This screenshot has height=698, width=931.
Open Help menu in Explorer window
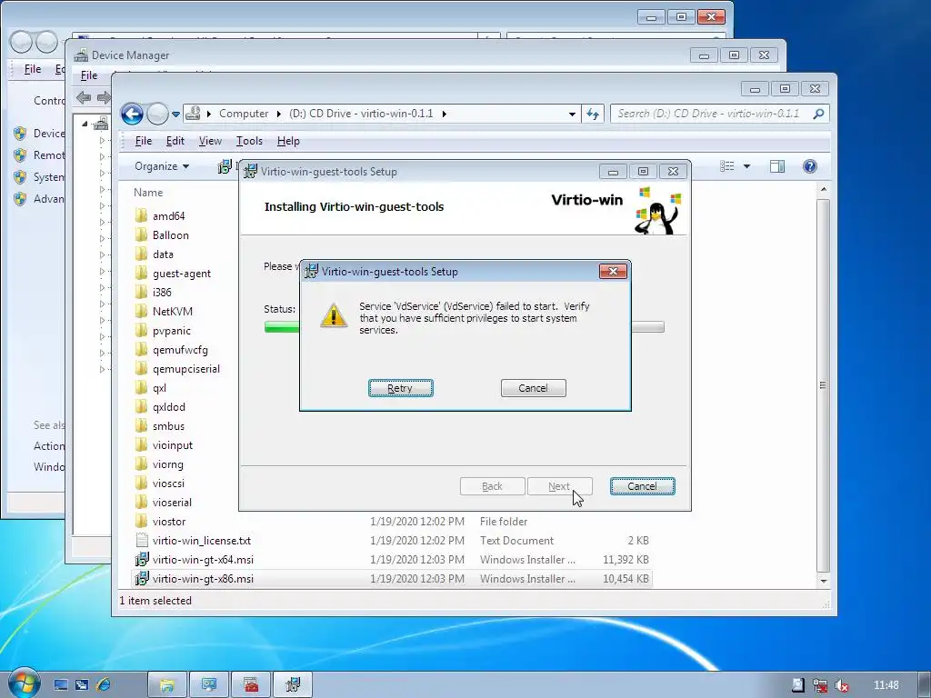click(288, 141)
